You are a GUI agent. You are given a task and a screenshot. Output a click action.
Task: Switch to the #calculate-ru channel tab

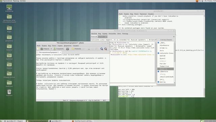103,37
